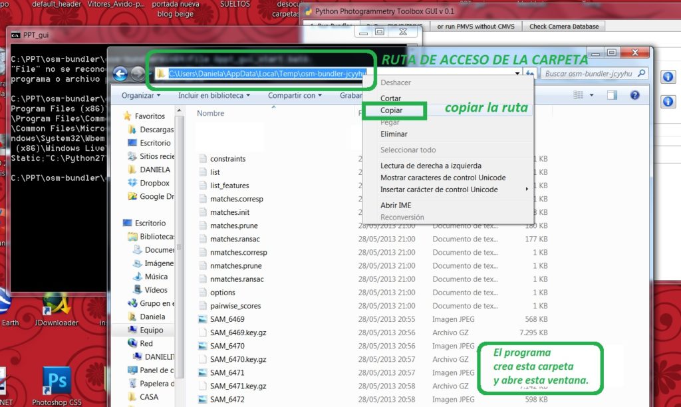Select Equipo in the navigation pane
The image size is (681, 407).
point(151,330)
